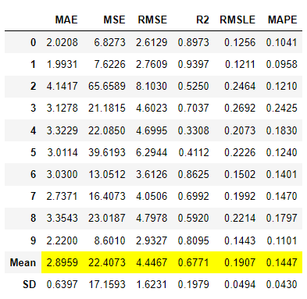This screenshot has width=307, height=299.
Task: Click RMSLE value 0.1502
Action: 240,174
